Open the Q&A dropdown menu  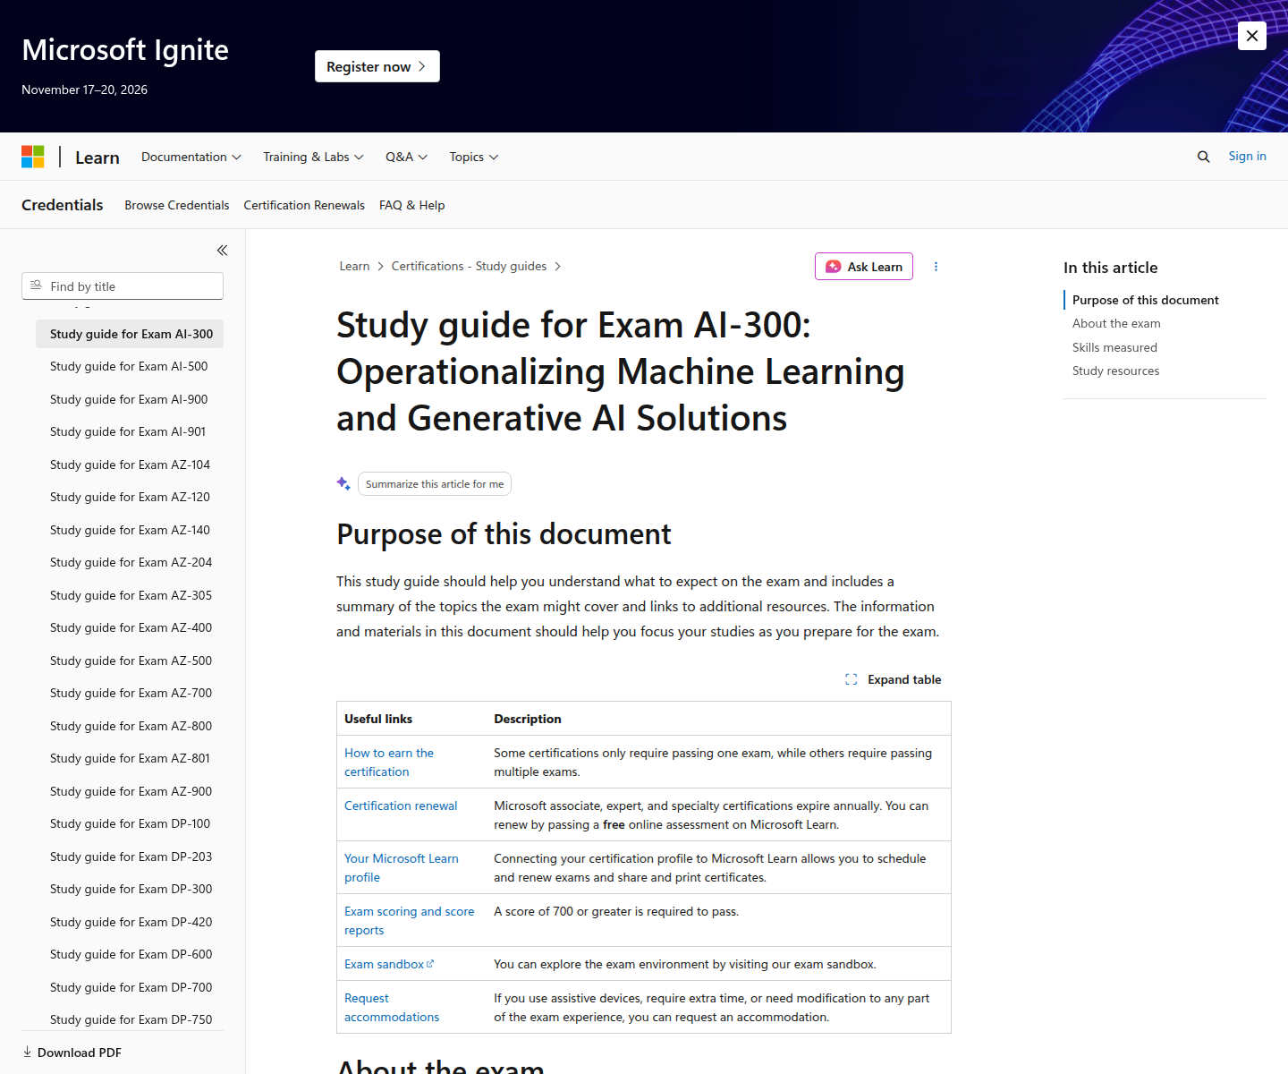407,157
